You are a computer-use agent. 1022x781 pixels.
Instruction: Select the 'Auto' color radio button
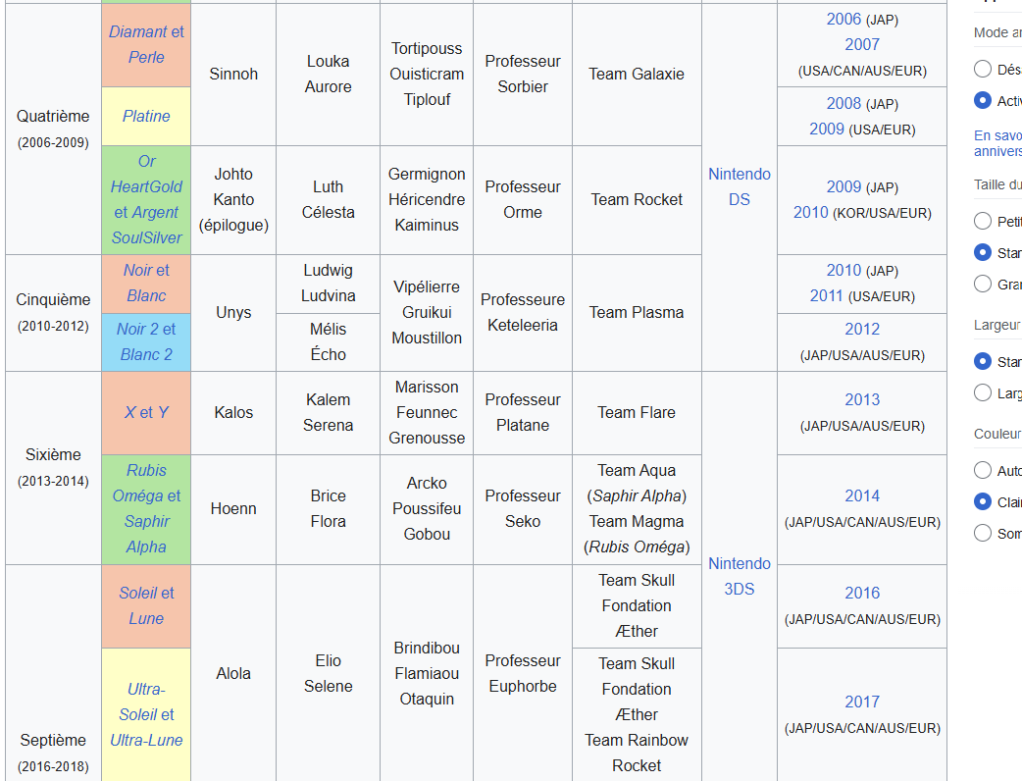coord(982,470)
